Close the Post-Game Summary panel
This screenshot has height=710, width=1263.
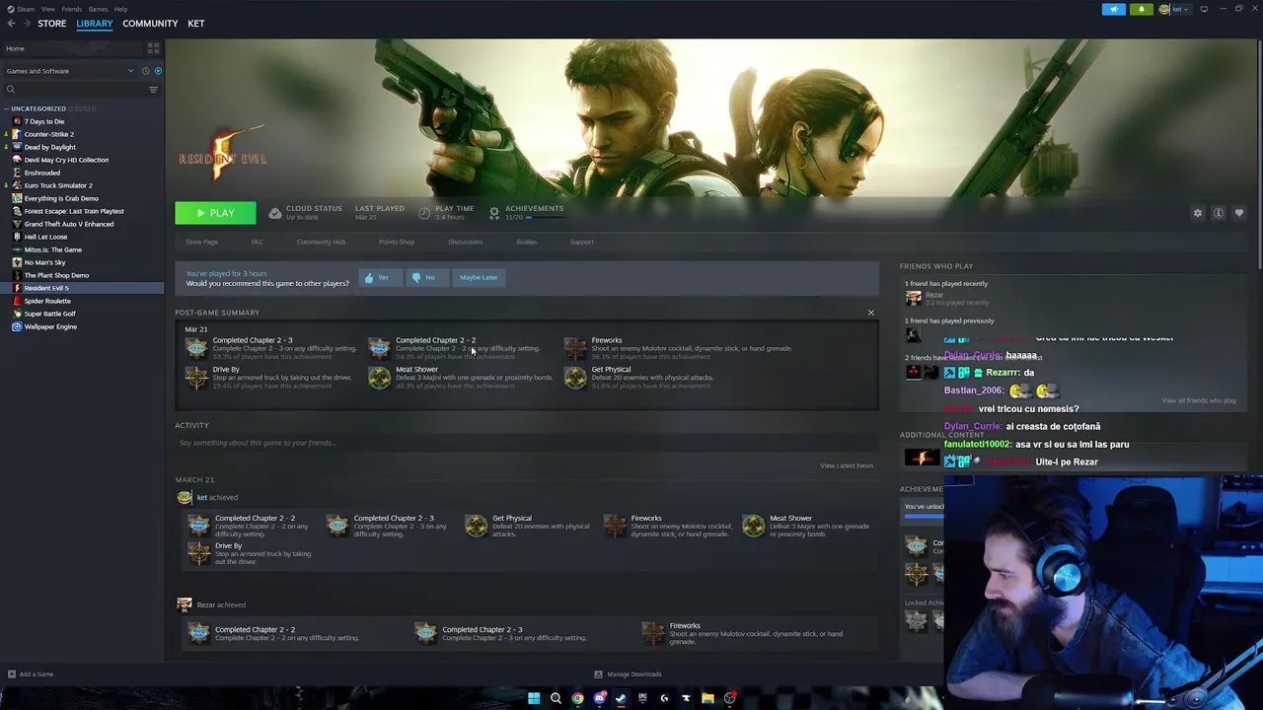(x=871, y=313)
